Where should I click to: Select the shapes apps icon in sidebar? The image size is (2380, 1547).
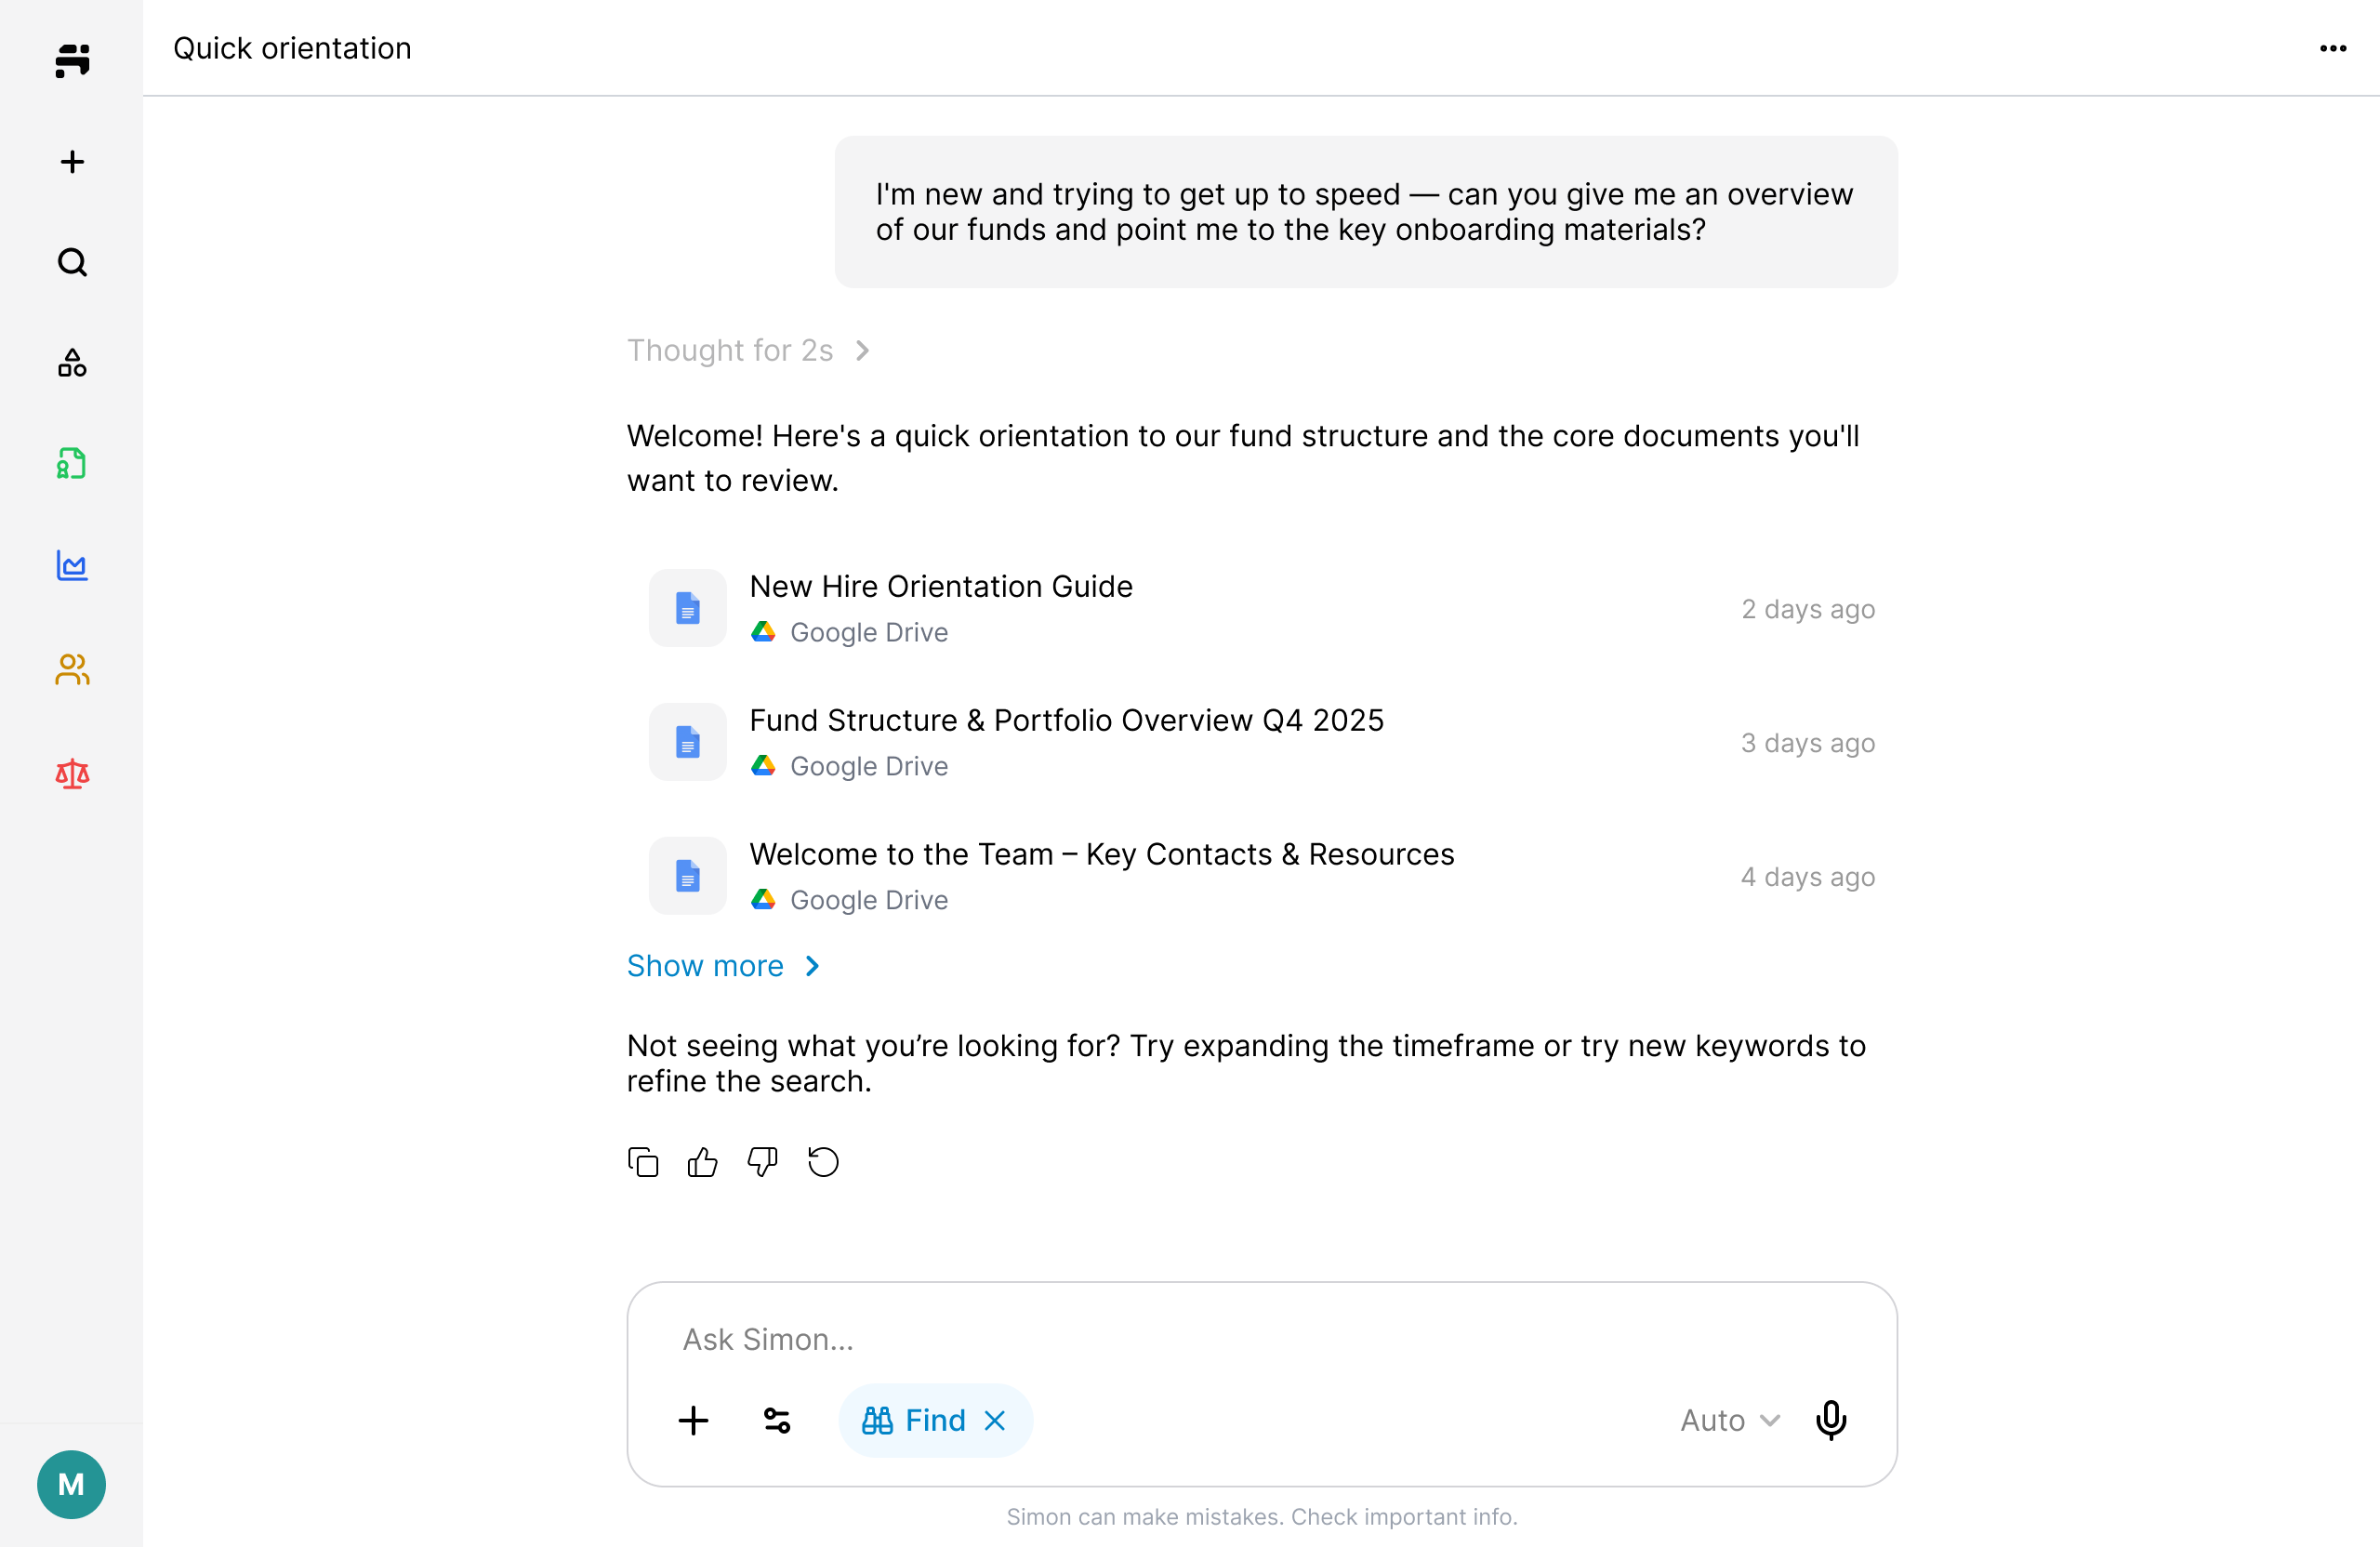tap(71, 363)
